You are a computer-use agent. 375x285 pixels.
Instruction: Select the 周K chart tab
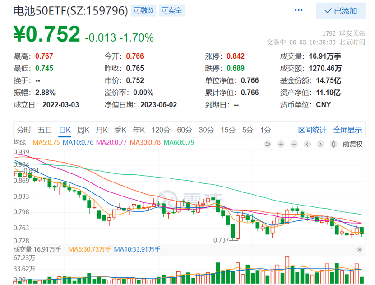coord(83,130)
